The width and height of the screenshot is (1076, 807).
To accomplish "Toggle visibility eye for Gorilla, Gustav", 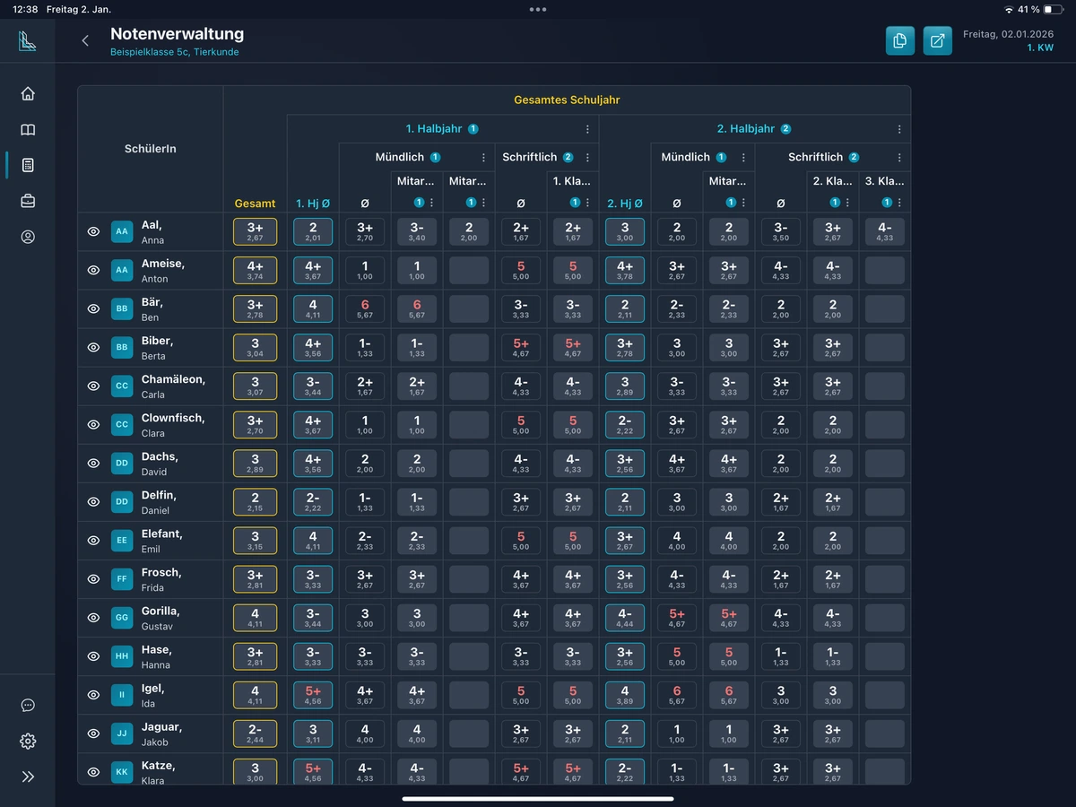I will (x=93, y=618).
